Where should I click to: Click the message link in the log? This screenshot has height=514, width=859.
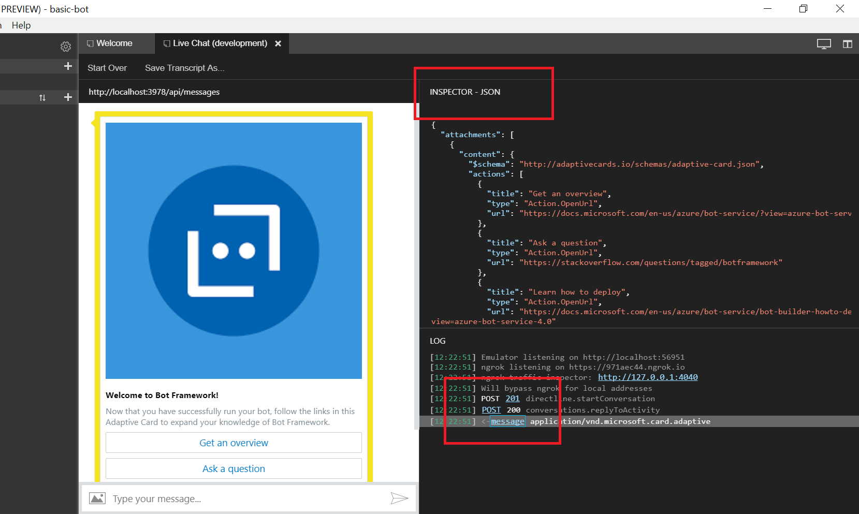point(507,421)
